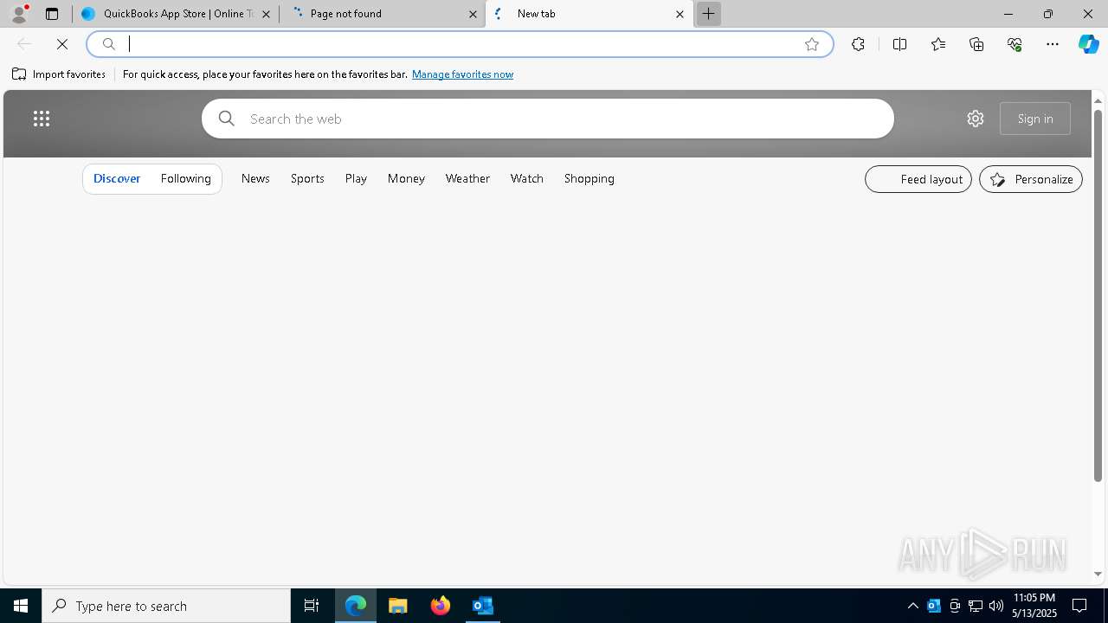Click the Sign in button

1035,119
